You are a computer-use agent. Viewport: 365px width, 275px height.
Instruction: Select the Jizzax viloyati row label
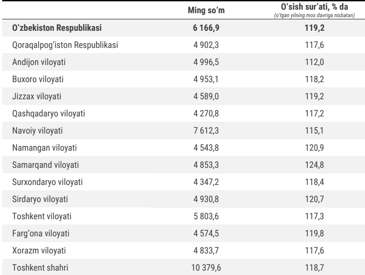click(37, 96)
